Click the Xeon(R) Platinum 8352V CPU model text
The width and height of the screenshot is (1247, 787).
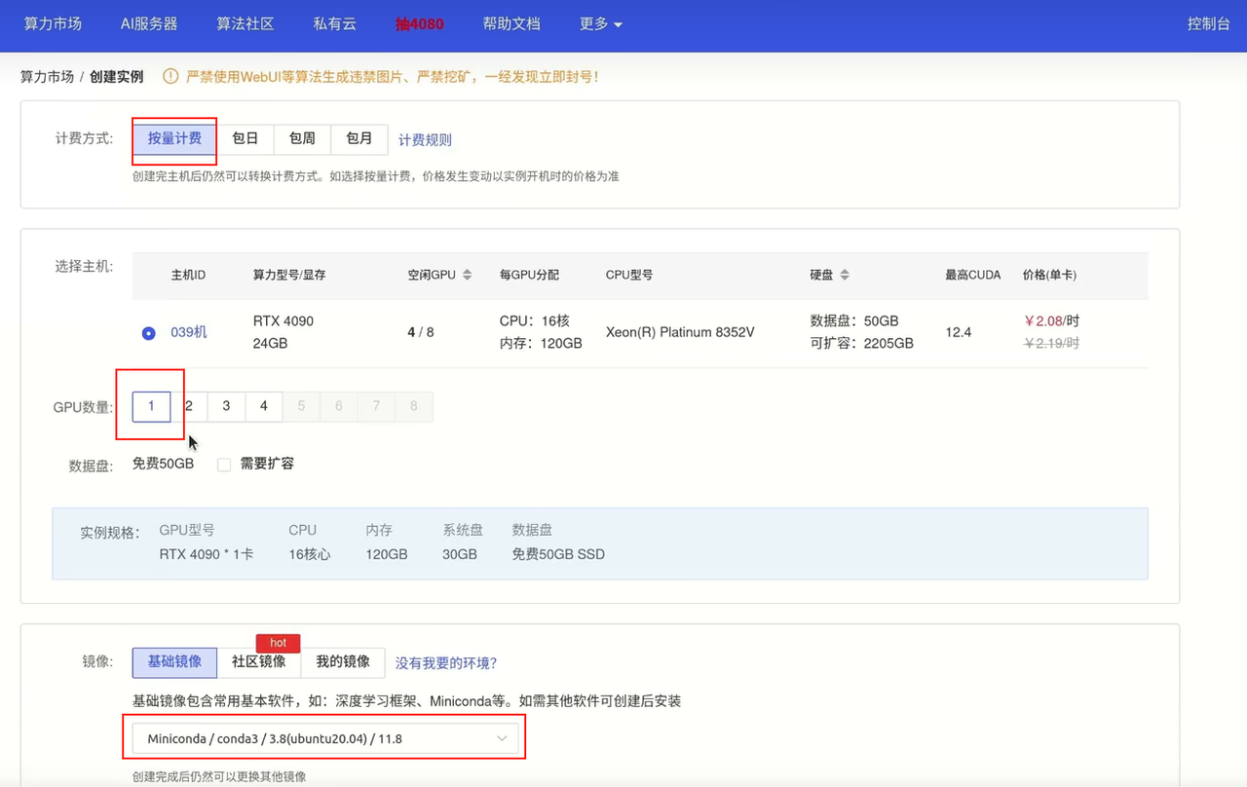pos(680,332)
